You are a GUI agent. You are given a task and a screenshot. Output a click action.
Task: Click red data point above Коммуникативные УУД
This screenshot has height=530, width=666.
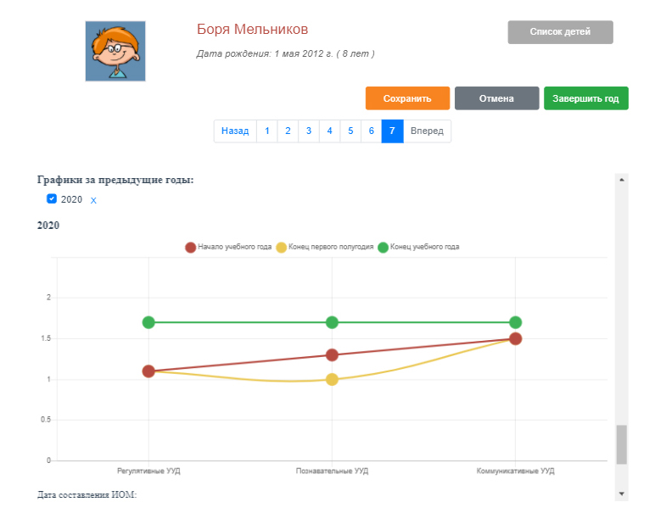(x=515, y=338)
